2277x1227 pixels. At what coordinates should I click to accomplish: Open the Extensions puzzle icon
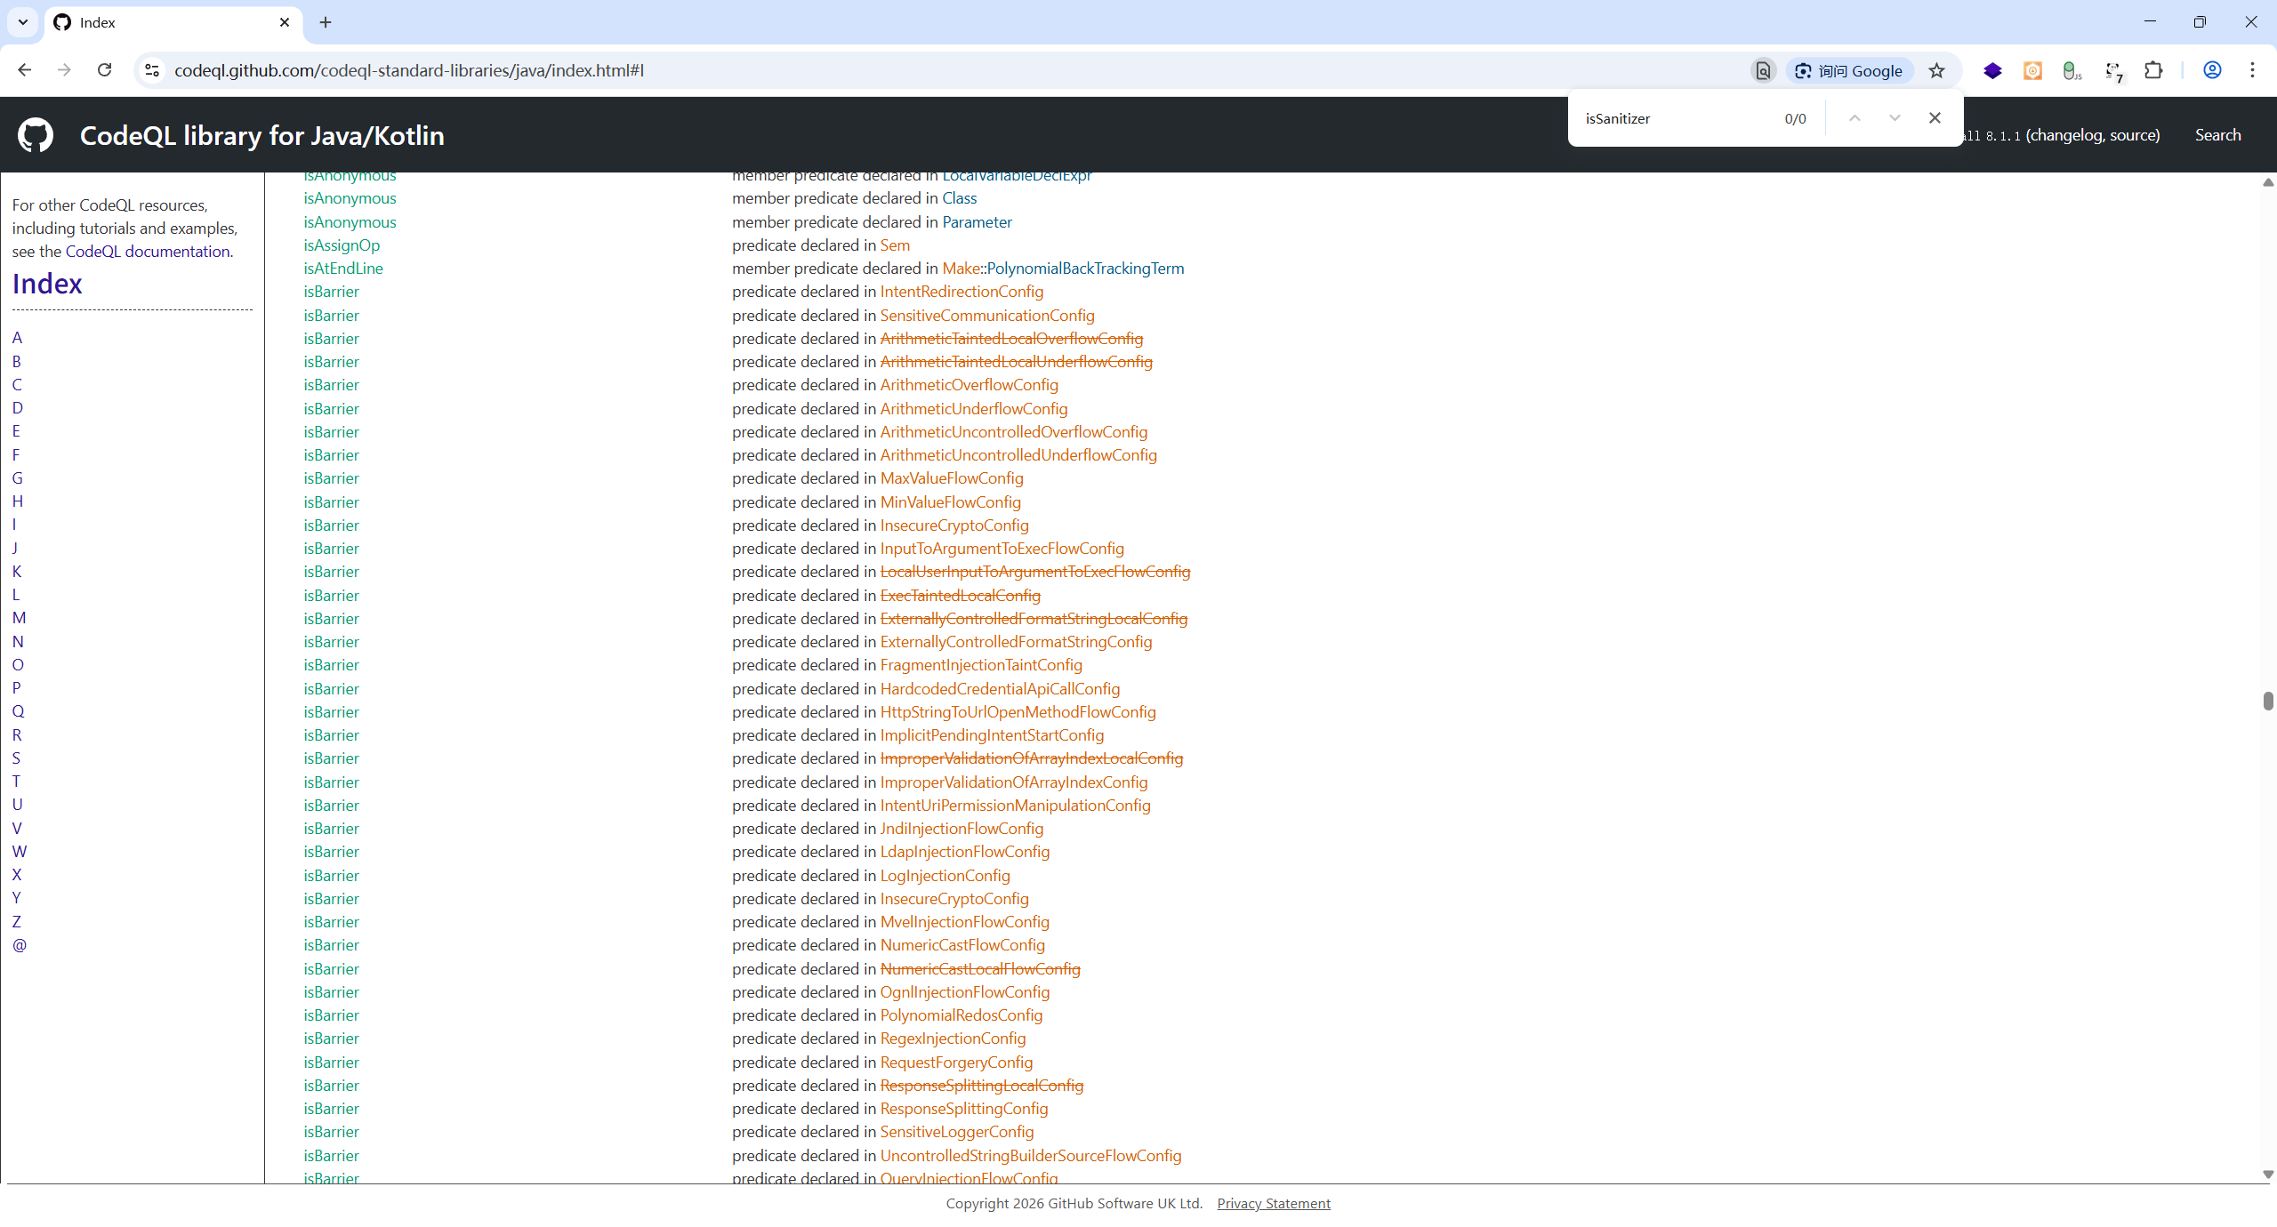point(2153,70)
